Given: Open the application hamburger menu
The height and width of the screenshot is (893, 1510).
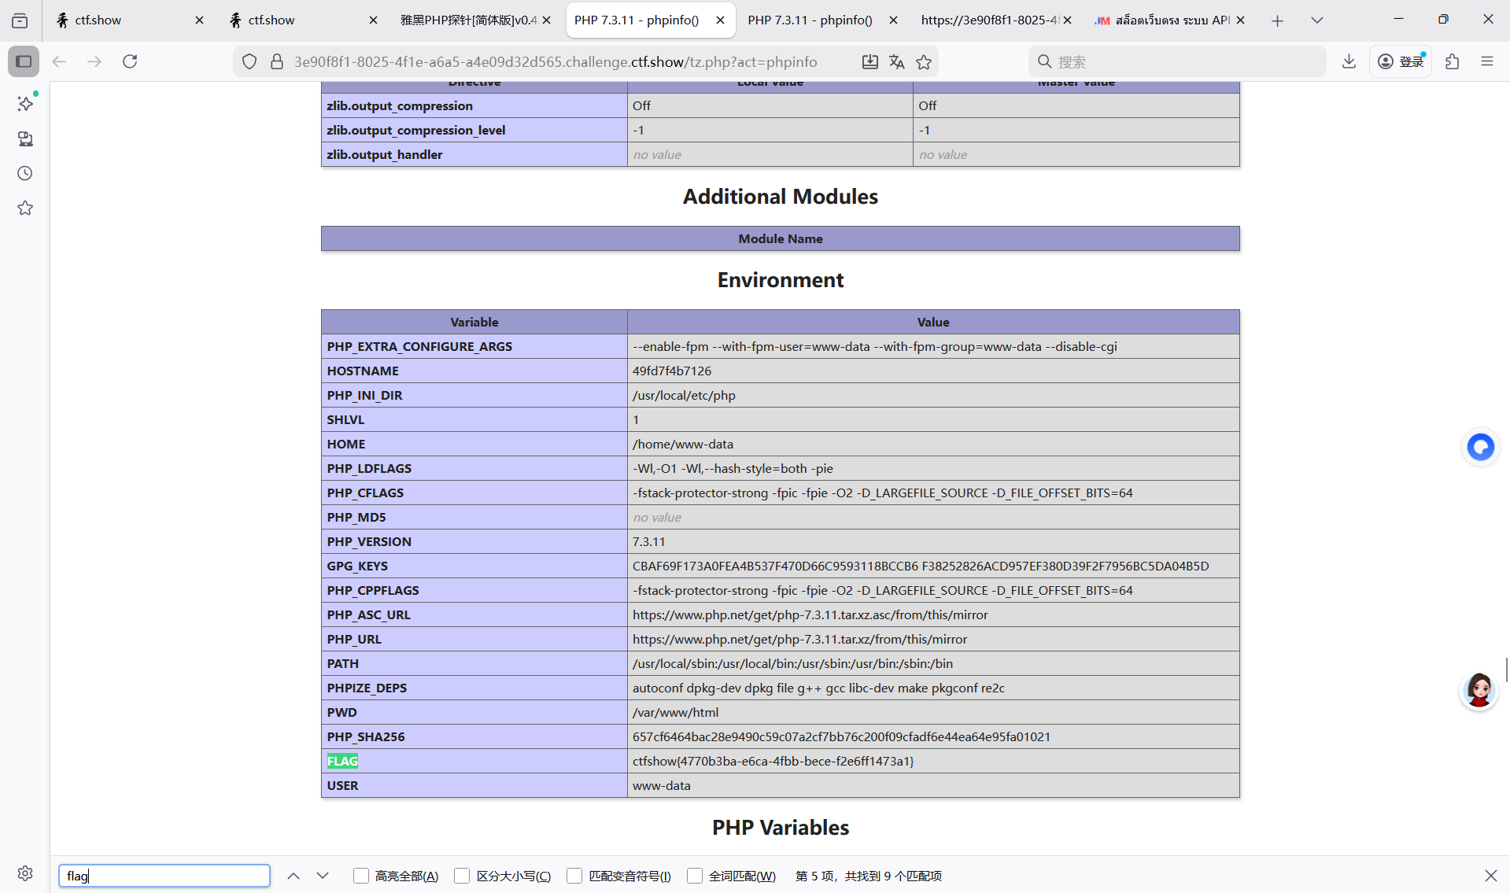Looking at the screenshot, I should click(1487, 61).
